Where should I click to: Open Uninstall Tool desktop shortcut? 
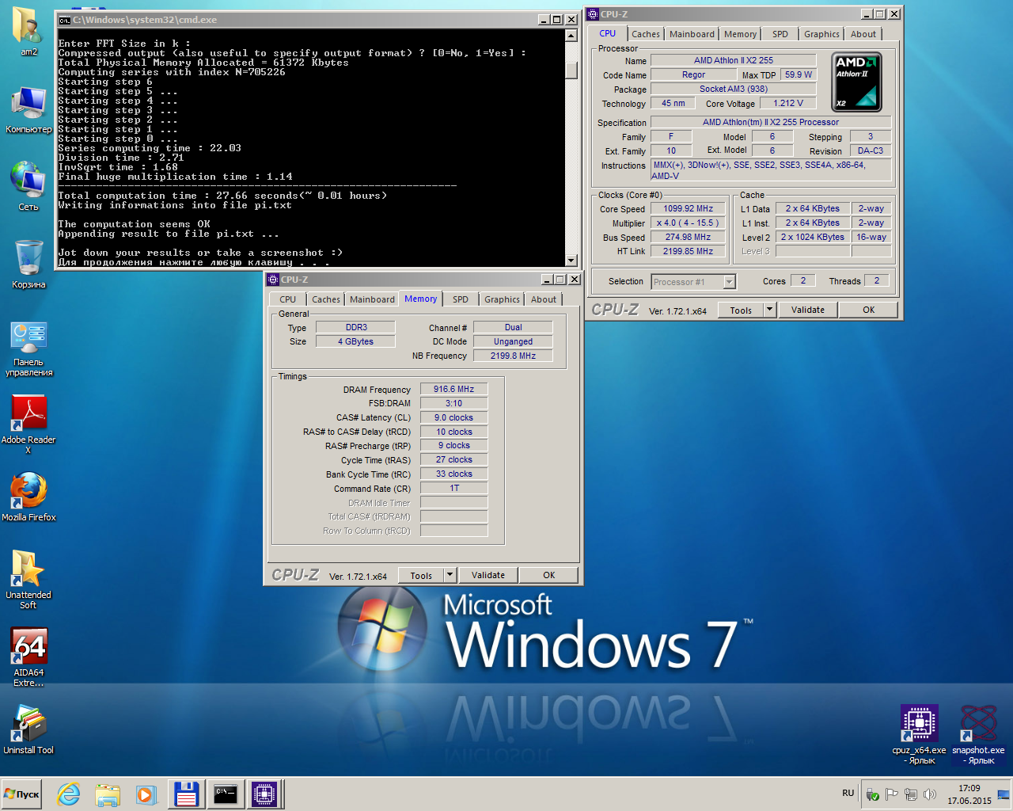(28, 729)
